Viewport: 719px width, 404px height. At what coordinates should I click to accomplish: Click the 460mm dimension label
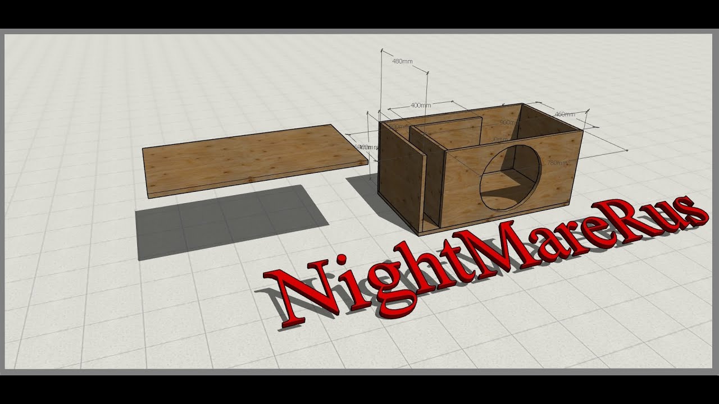(x=565, y=114)
